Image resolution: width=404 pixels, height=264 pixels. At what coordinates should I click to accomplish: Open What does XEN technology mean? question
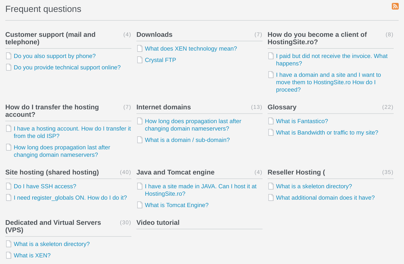coord(191,49)
